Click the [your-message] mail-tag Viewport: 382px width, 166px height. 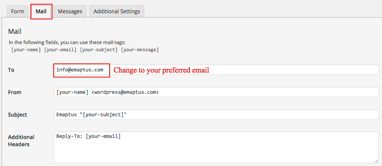(x=140, y=50)
